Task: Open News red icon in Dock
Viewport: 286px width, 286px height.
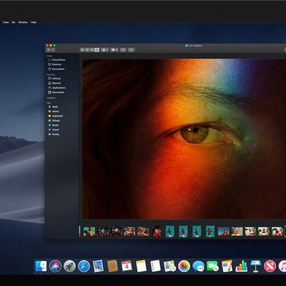Action: coord(270,266)
